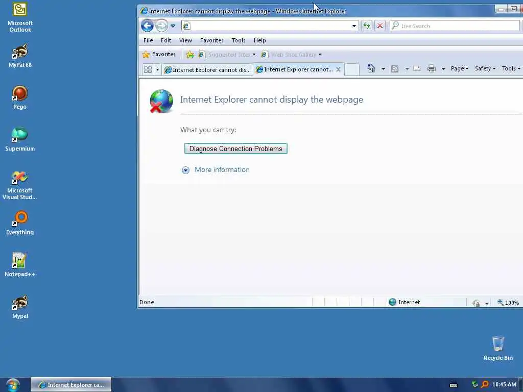Open the File menu
523x392 pixels.
148,40
